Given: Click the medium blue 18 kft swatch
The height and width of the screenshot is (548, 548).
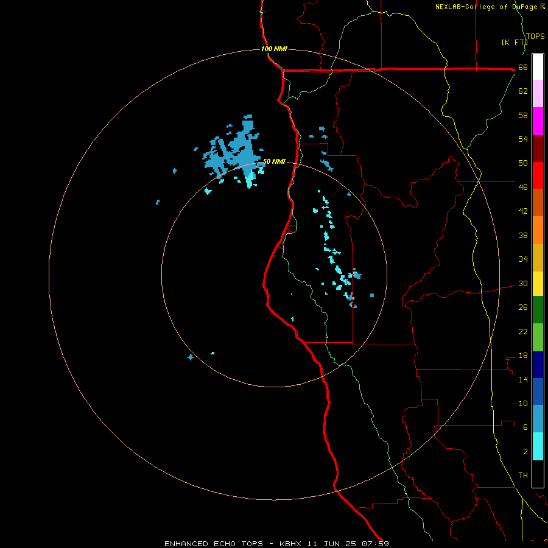Looking at the screenshot, I should point(538,392).
